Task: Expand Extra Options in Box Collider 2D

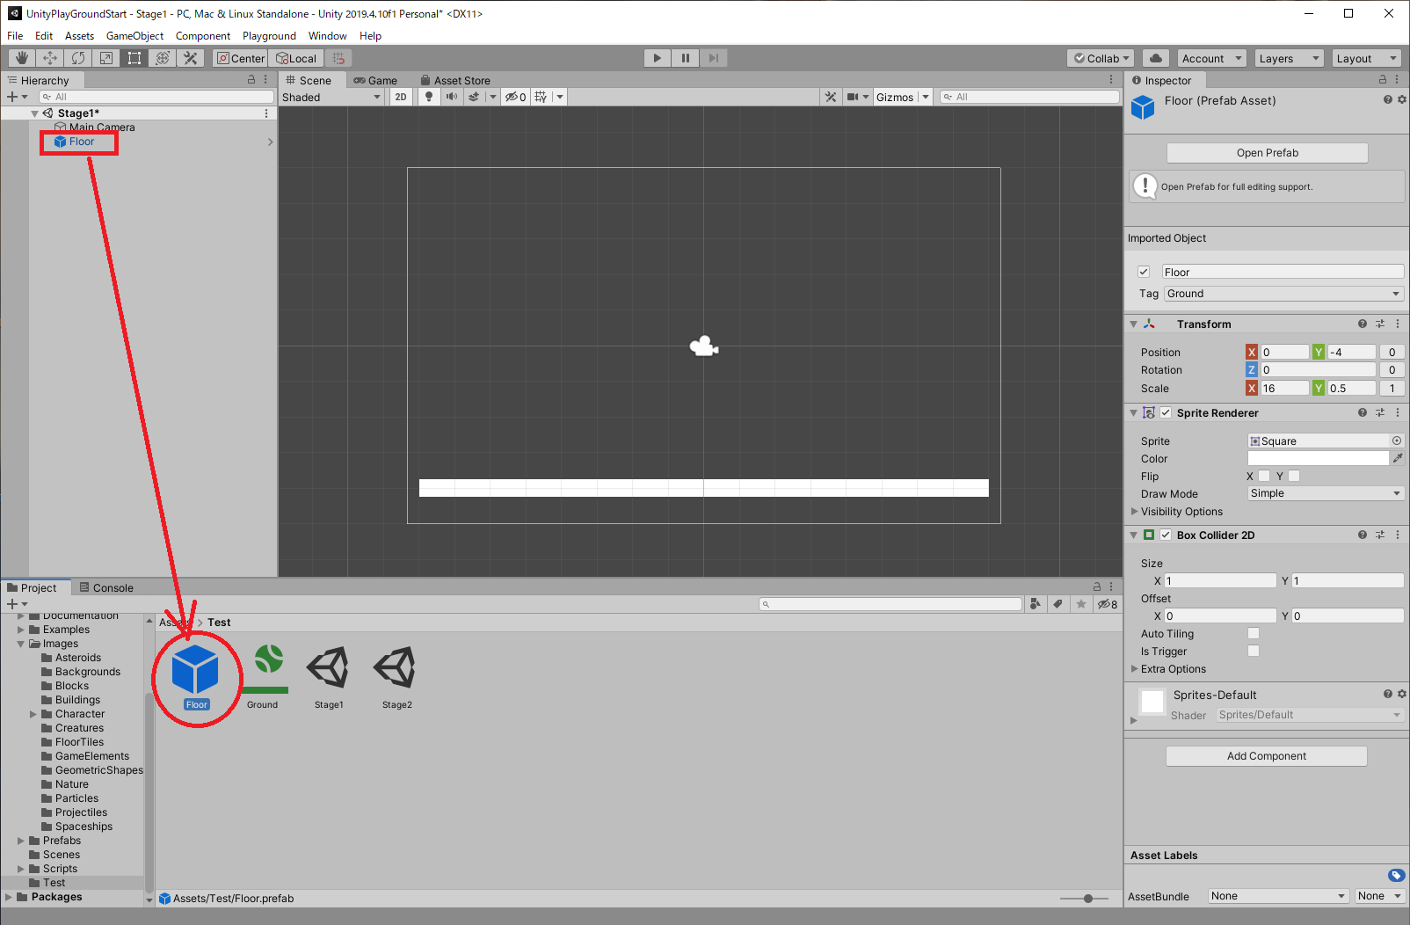Action: tap(1134, 668)
